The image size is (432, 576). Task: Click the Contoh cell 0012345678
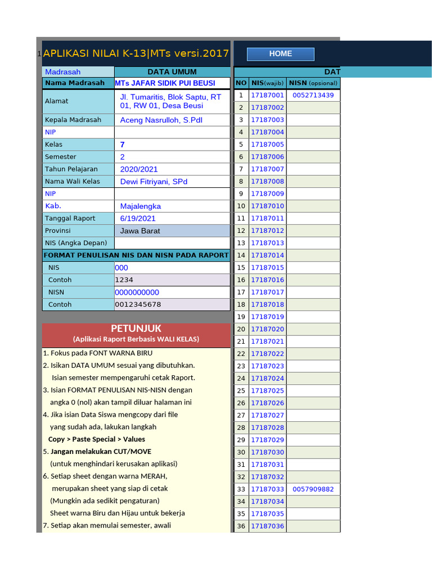172,304
